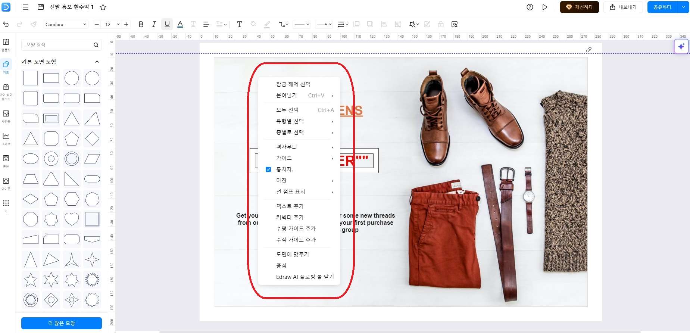Viewport: 690px width, 333px height.
Task: Select the ellipse shape
Action: [31, 159]
